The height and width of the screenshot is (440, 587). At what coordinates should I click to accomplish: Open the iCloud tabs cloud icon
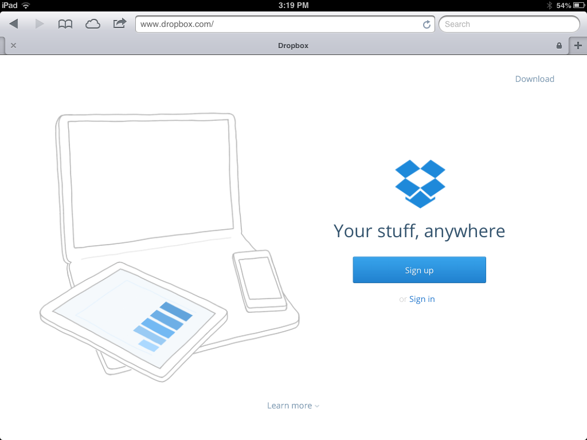92,24
